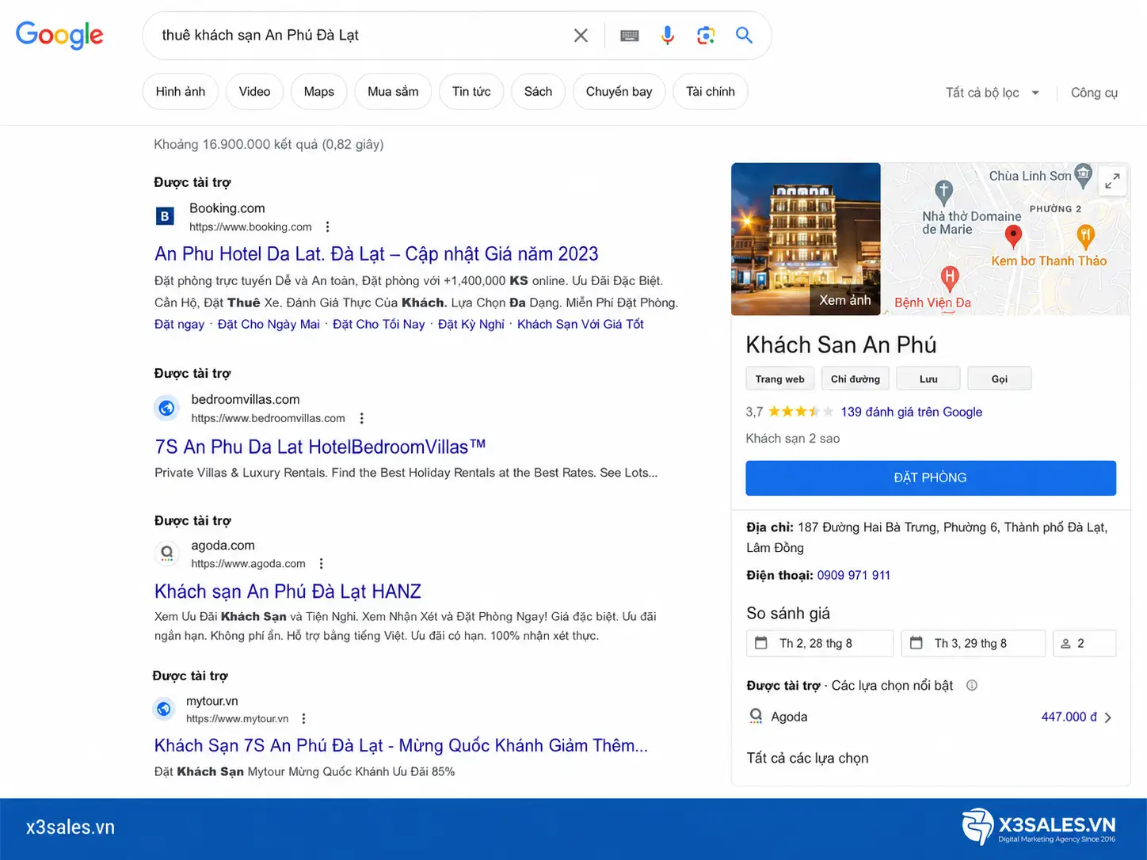
Task: Click the Đặt Cho Tối Nay sitelink
Action: [x=379, y=325]
